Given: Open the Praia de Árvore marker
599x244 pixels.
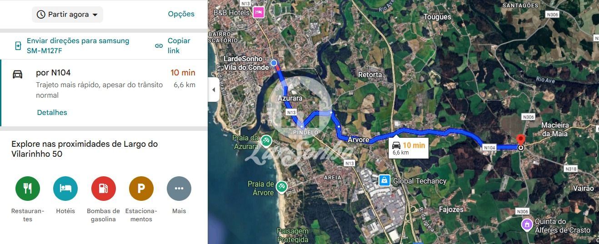Looking at the screenshot, I should 282,188.
